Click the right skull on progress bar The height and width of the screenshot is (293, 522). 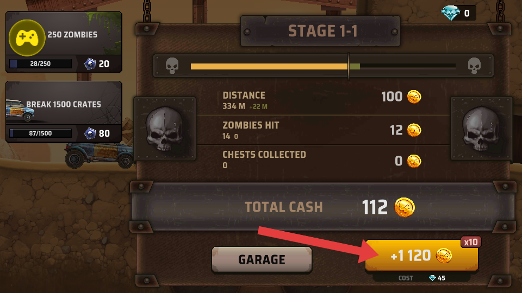[474, 66]
